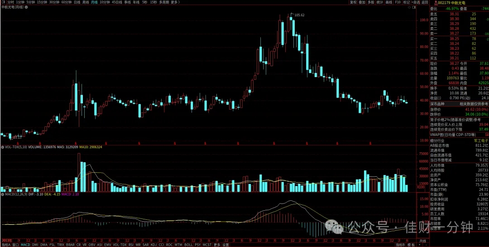Viewport: 489px width, 247px height.
Task: Select the MCST indicator tab
Action: coord(207,245)
